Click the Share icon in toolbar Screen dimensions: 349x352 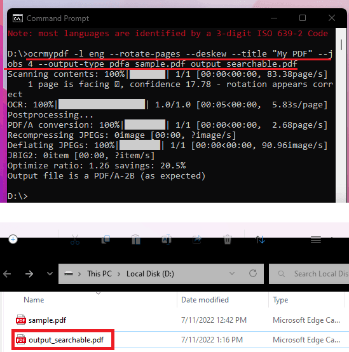tap(197, 240)
